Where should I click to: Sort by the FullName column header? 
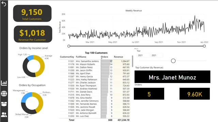81,57
